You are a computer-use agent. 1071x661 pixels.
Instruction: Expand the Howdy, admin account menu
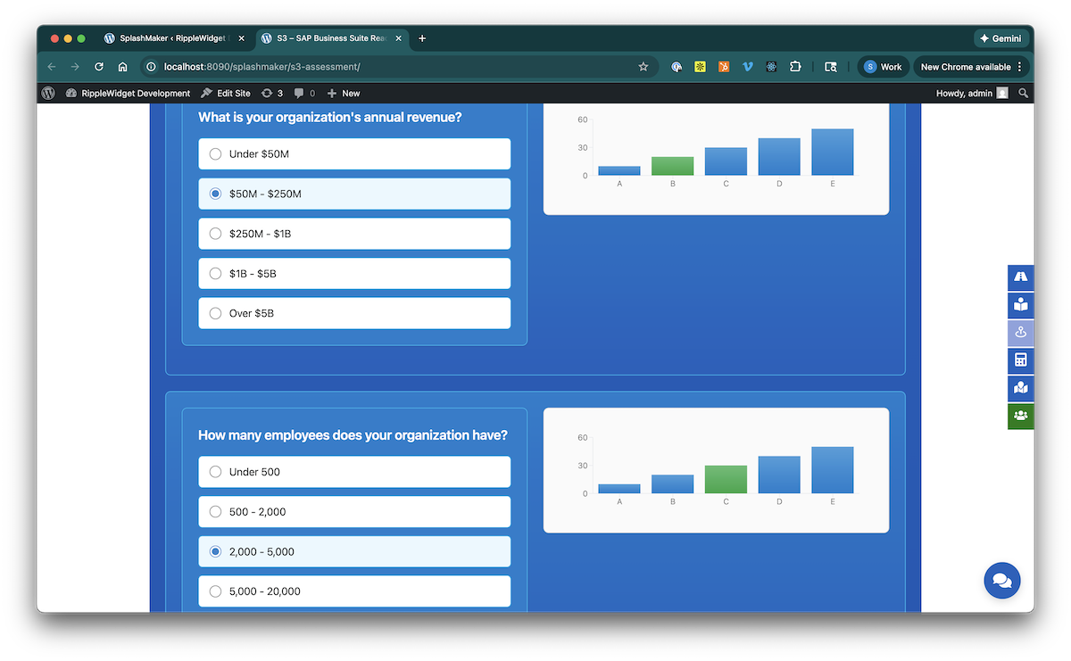(971, 93)
